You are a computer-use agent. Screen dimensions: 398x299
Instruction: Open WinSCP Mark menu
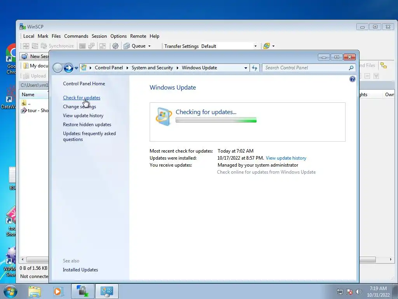[43, 36]
